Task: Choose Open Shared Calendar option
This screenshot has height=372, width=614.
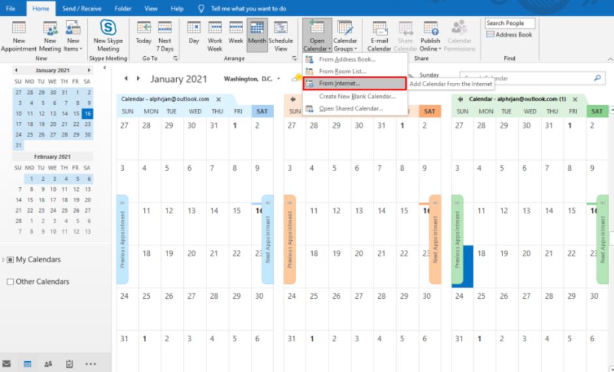Action: [351, 108]
